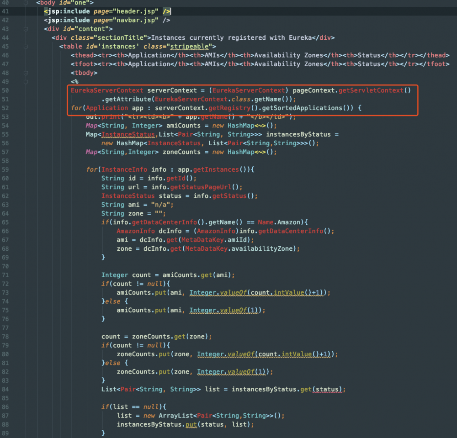Collapse the instances table fold marker on line 45

point(26,47)
